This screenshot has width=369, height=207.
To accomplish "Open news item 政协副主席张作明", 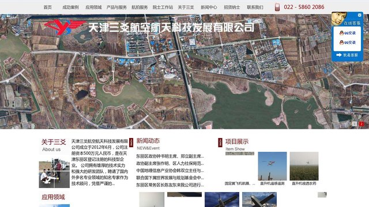I will coord(170,163).
